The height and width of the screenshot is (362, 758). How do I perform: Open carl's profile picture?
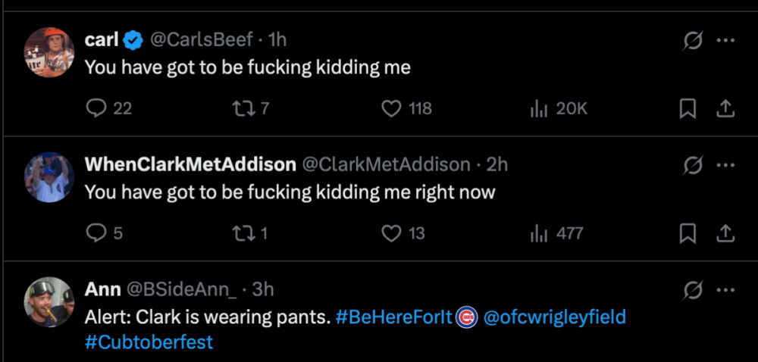click(49, 52)
